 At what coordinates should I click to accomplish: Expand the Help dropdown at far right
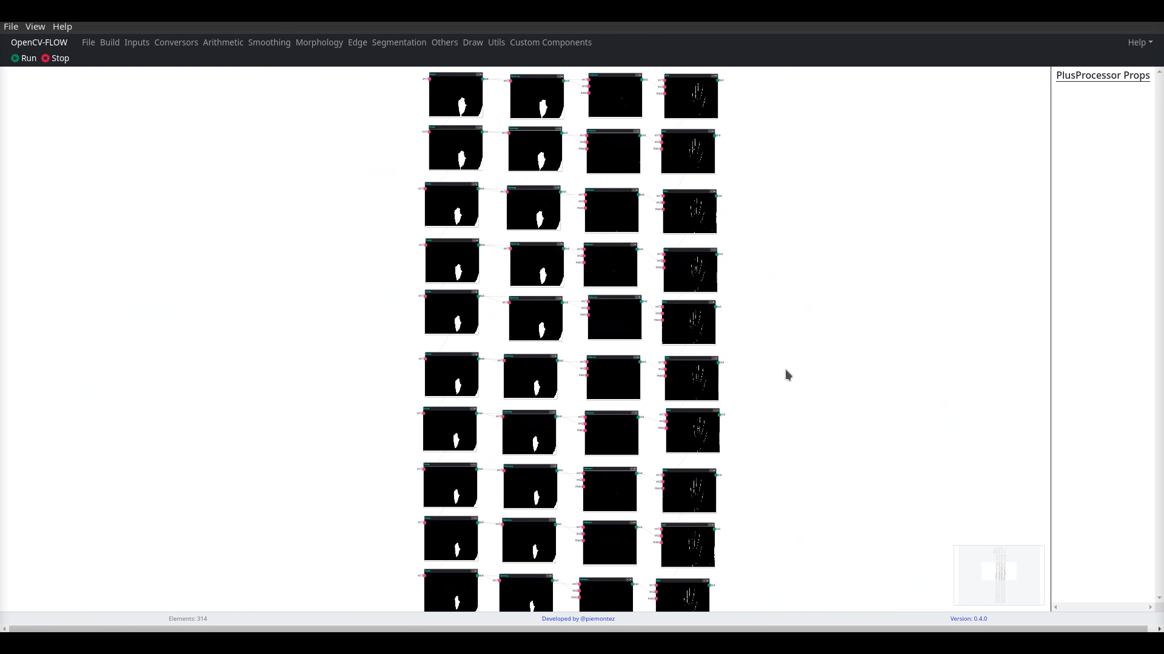(x=1140, y=42)
